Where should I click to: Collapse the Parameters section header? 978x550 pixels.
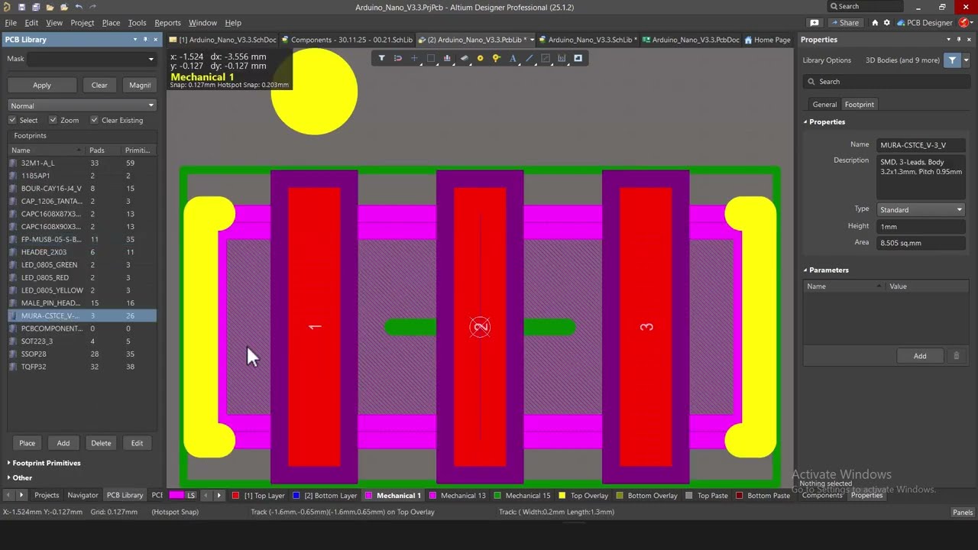pyautogui.click(x=826, y=270)
